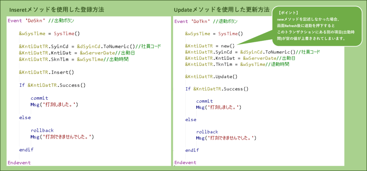
Task: Click the '&KntiDatTR.Insert()' call
Action: tap(47, 72)
